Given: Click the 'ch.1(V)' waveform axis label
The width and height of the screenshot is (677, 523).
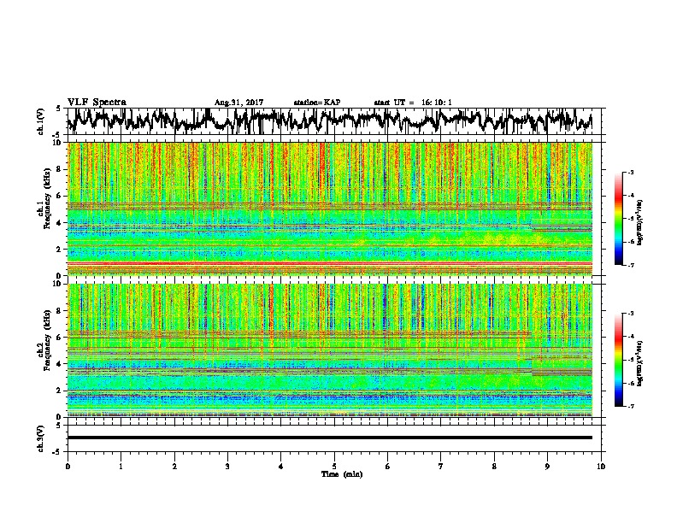Looking at the screenshot, I should pos(40,121).
